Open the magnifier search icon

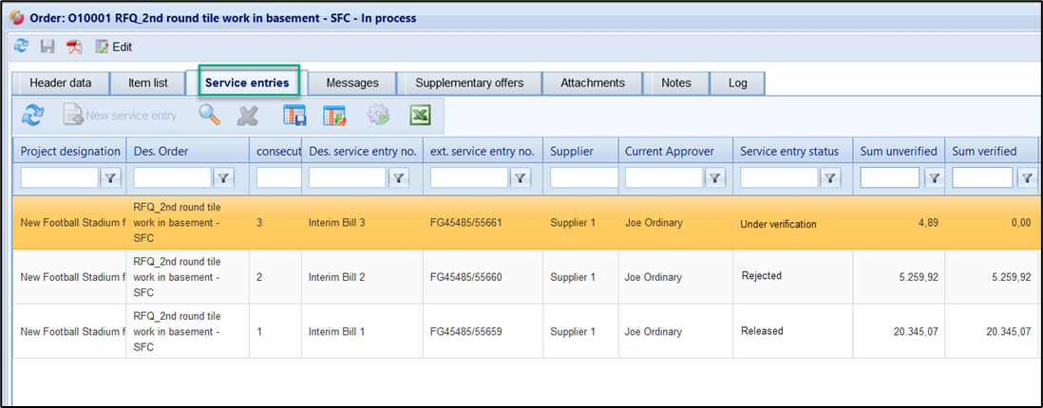pos(209,116)
